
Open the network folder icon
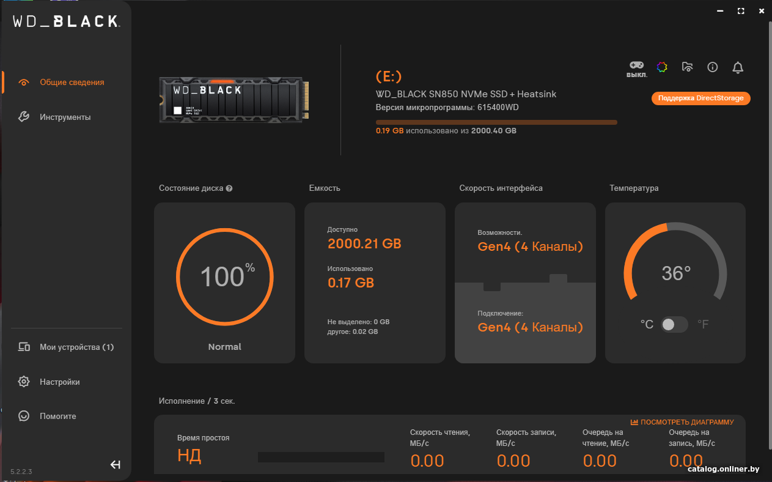[x=687, y=67]
